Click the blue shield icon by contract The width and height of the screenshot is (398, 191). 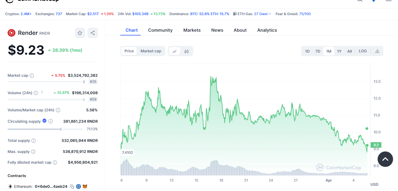coord(78,186)
